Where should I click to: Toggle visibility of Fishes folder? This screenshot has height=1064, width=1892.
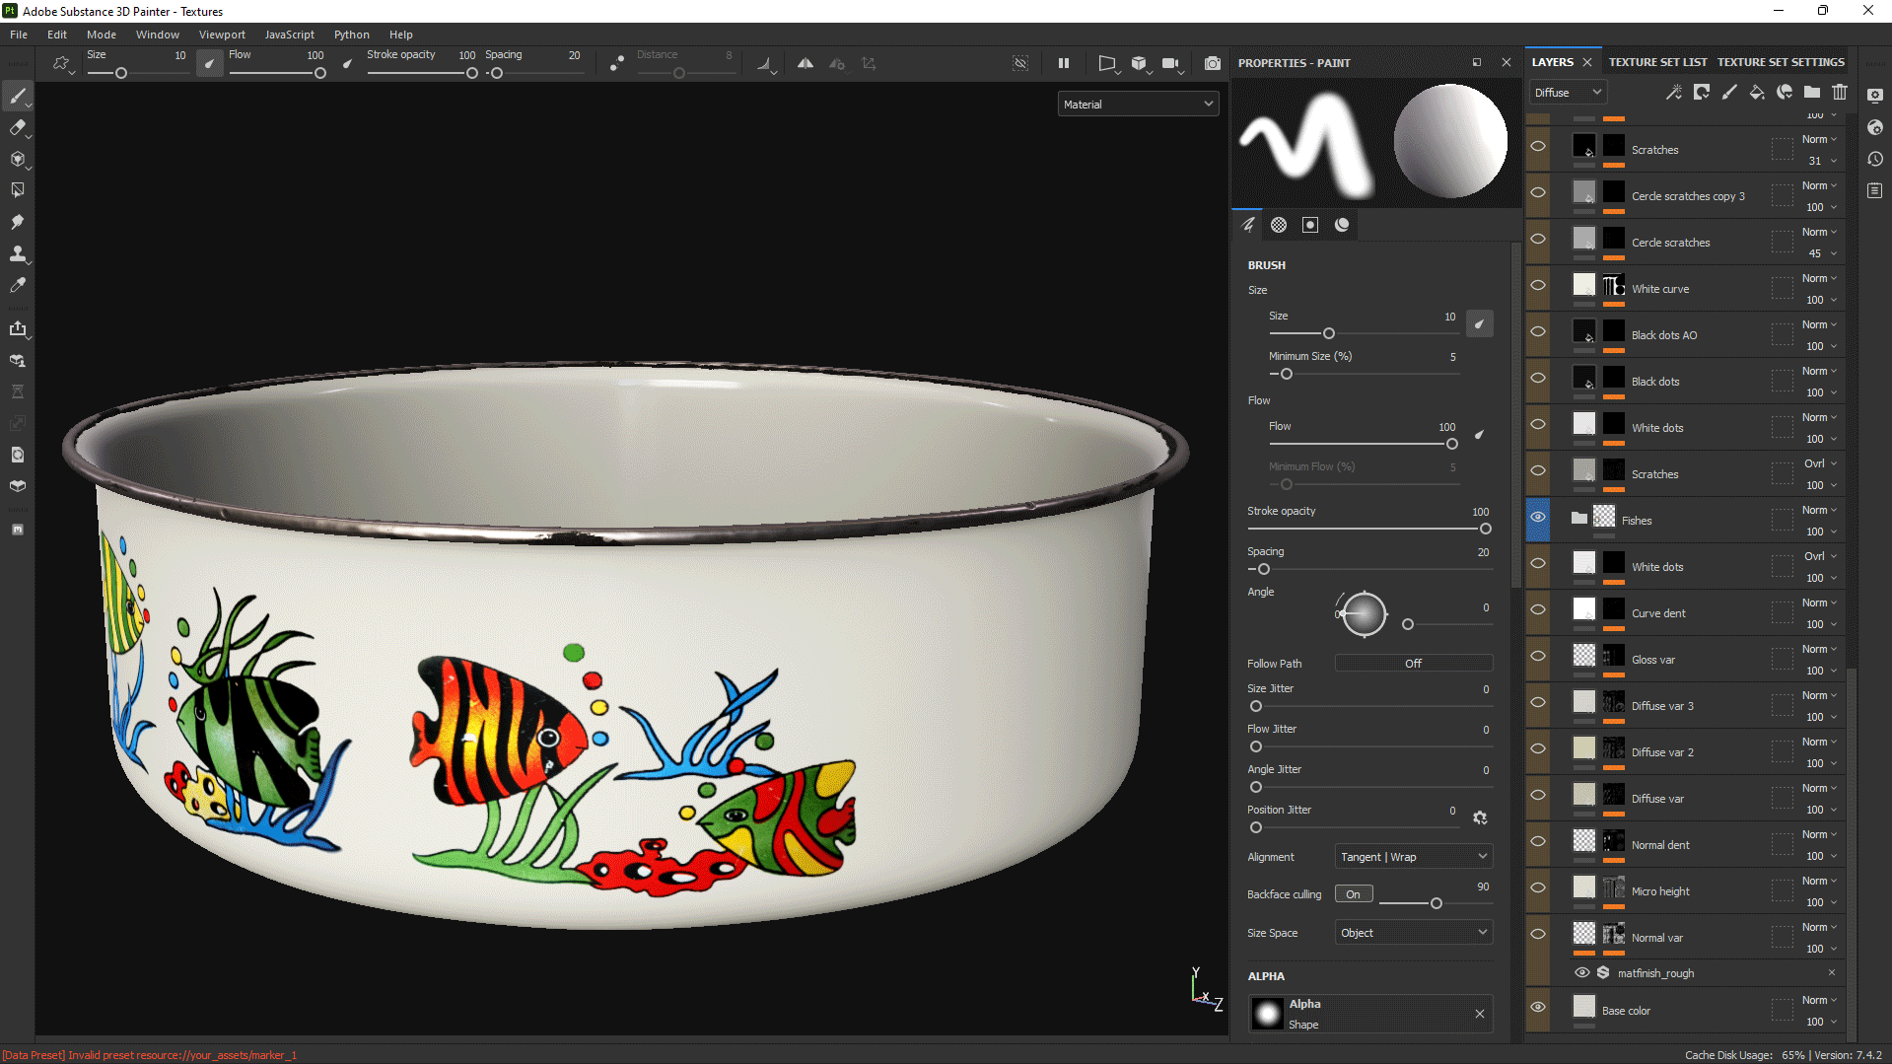[1537, 518]
